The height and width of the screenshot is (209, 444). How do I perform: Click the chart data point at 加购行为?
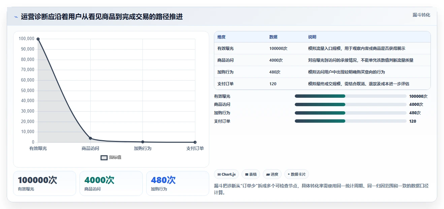coord(142,142)
